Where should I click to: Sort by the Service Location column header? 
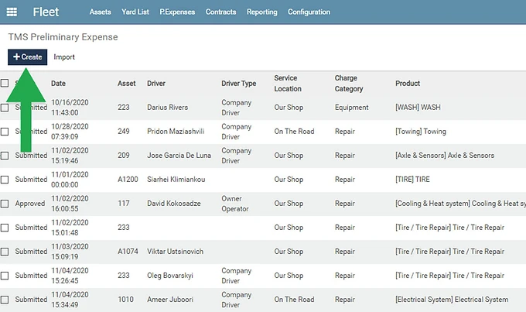coord(288,84)
